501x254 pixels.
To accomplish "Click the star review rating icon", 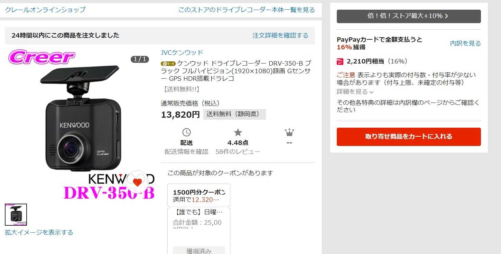I will (238, 133).
